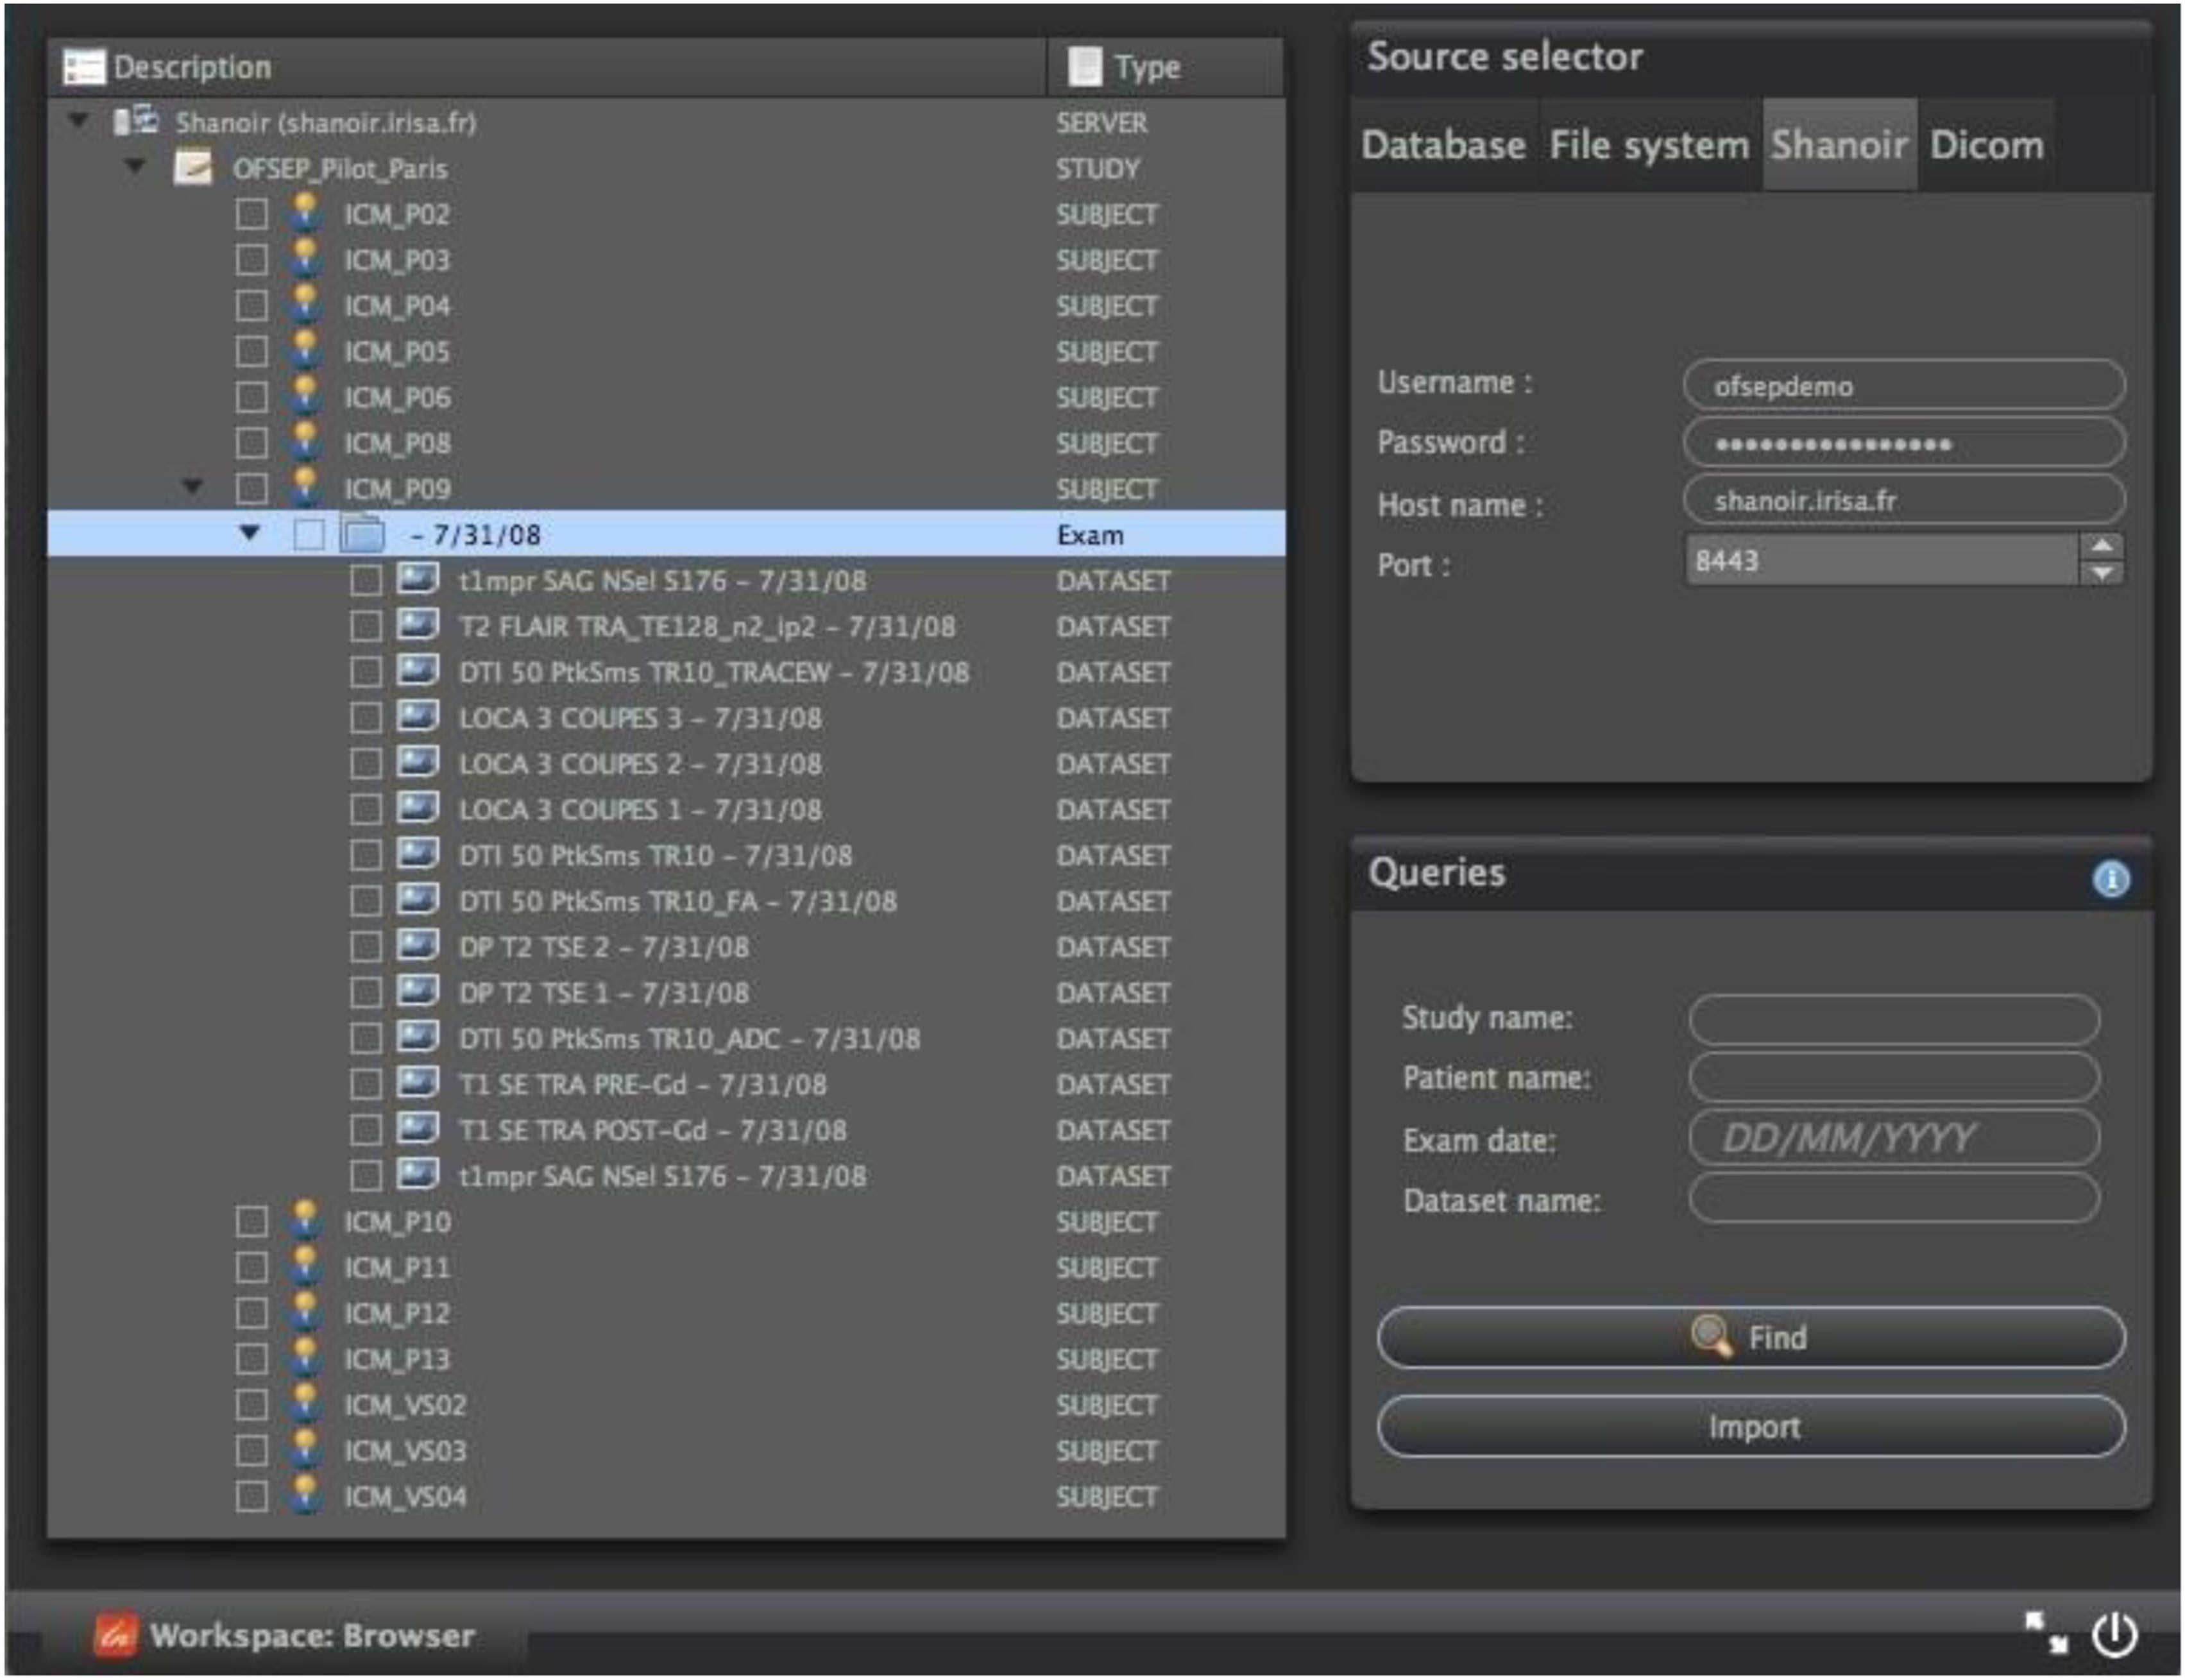
Task: Enable the ICM_VS03 checkbox
Action: 251,1451
